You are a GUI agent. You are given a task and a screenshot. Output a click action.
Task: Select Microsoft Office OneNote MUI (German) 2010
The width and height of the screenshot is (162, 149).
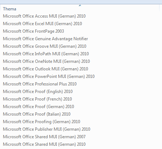point(46,61)
